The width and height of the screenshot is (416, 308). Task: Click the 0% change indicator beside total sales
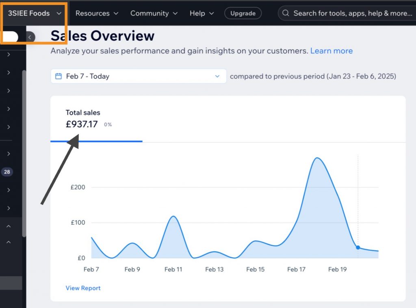[108, 125]
